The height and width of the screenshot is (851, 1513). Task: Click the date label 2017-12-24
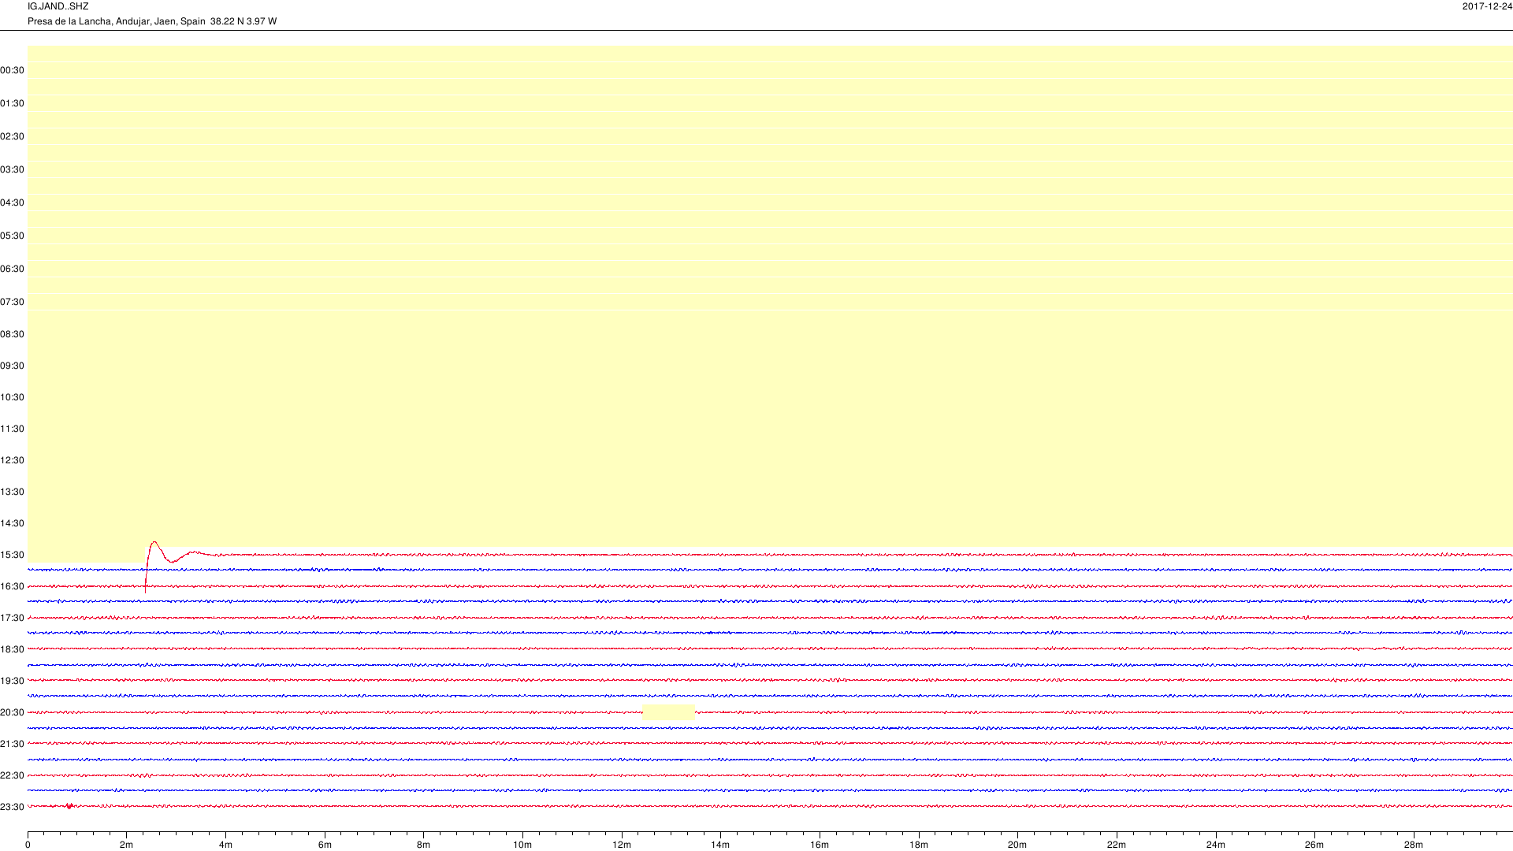(1487, 6)
